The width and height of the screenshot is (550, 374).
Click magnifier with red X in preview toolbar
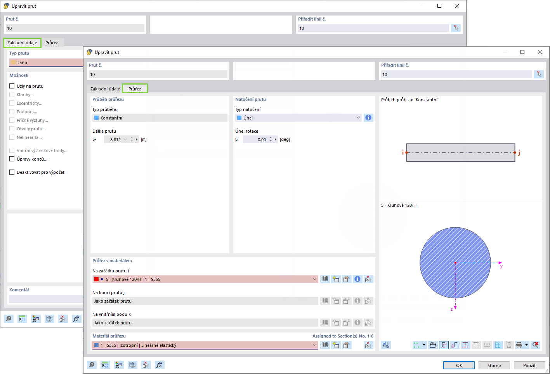pos(536,345)
